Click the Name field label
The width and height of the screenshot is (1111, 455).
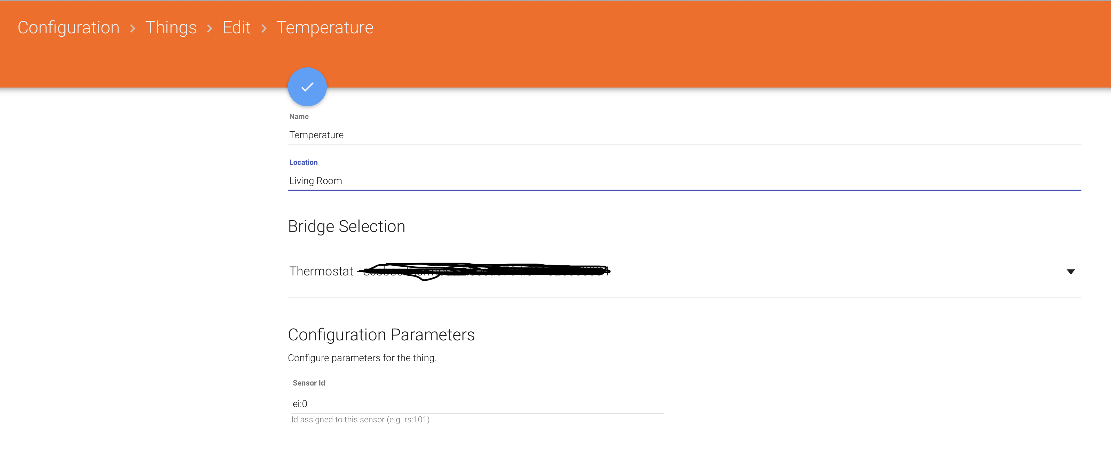[299, 117]
